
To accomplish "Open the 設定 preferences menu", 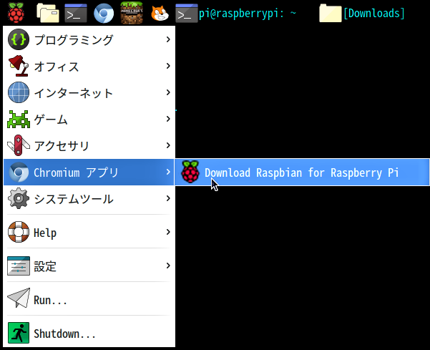I will [x=89, y=266].
